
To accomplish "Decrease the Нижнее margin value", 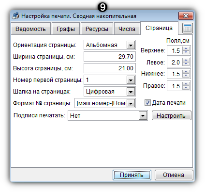I will click(186, 76).
